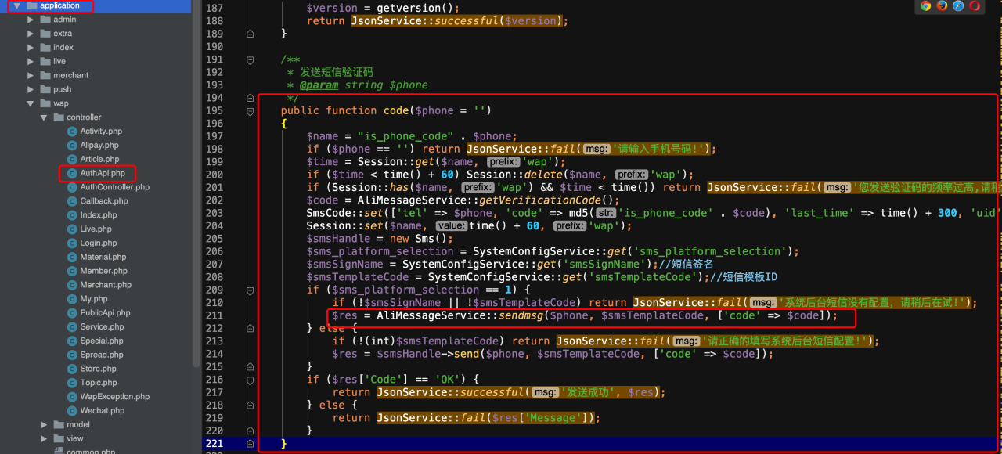Fold the else block at line 212
The width and height of the screenshot is (1002, 454).
tap(250, 328)
